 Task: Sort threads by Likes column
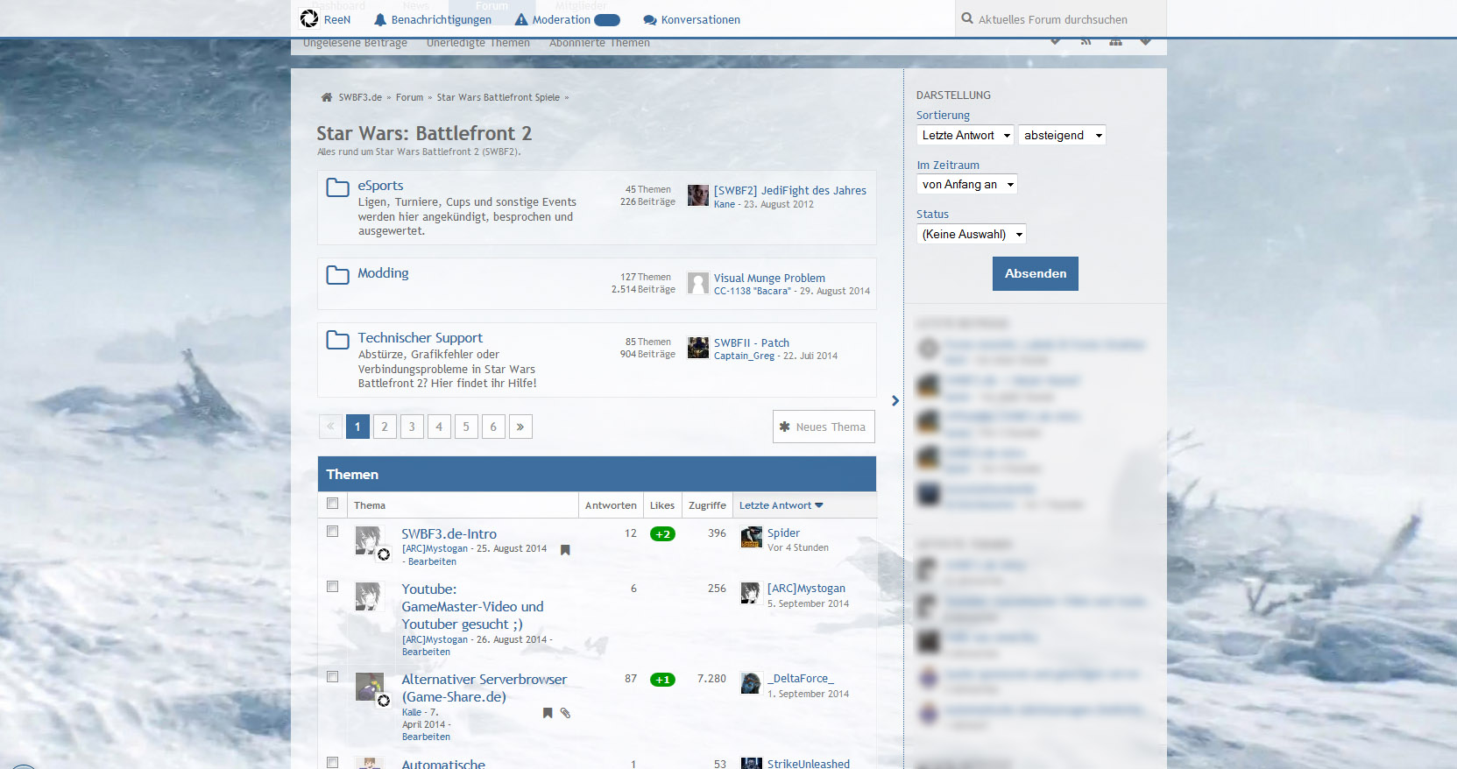coord(662,505)
